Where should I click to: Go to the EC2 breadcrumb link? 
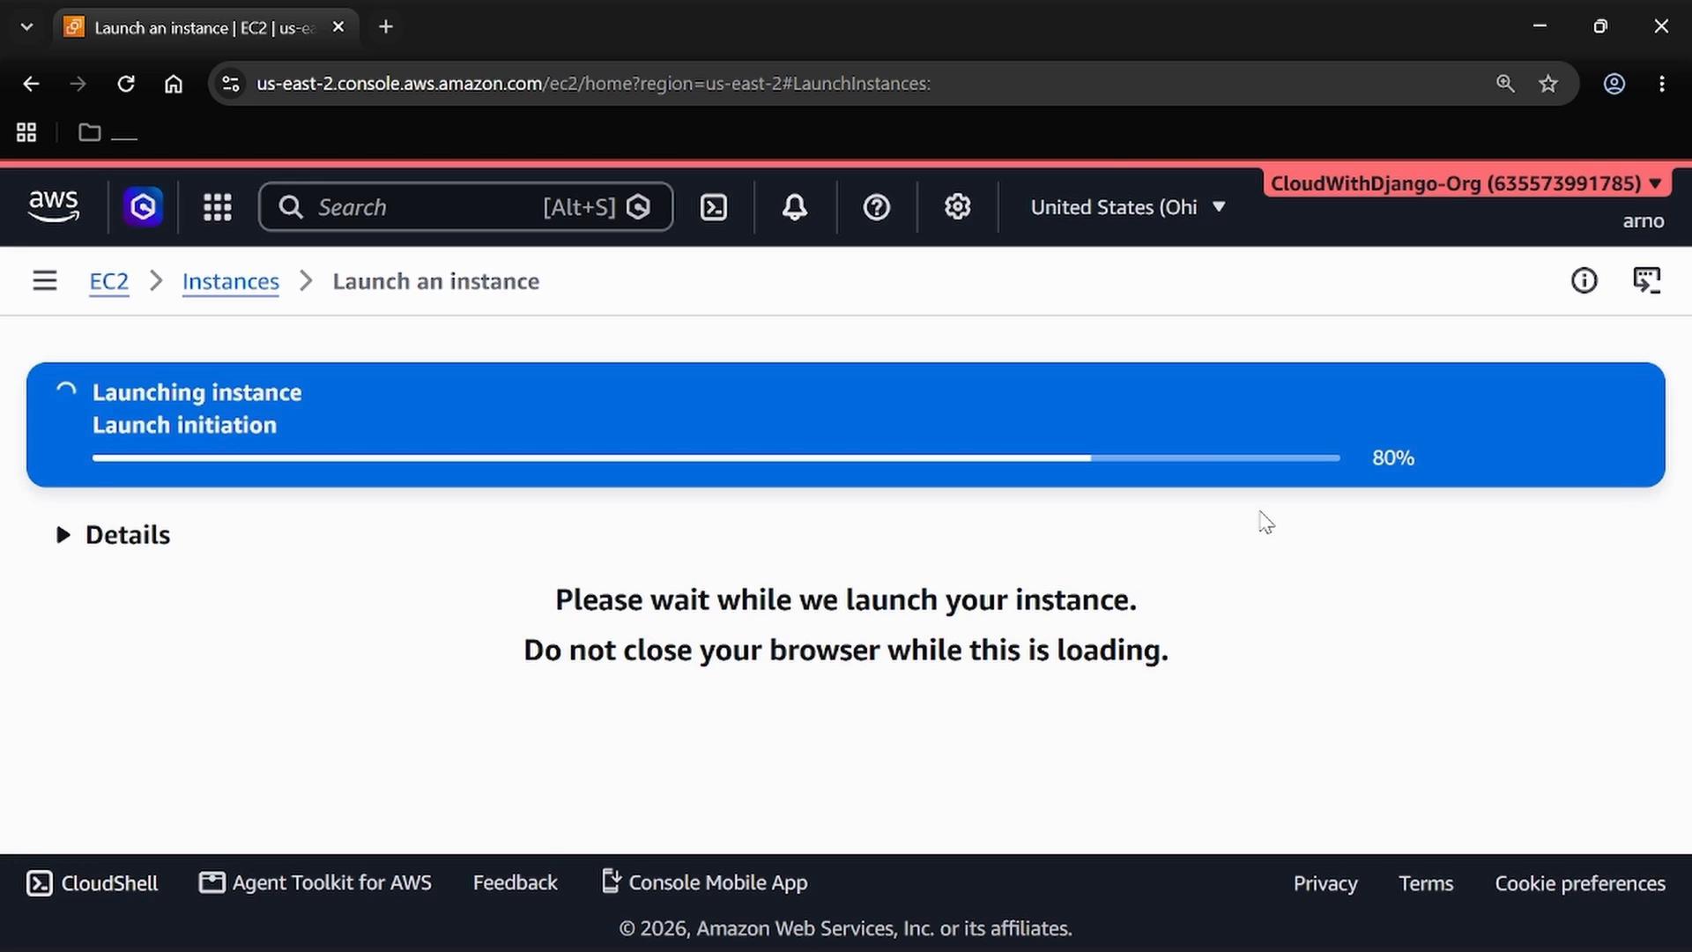coord(109,281)
